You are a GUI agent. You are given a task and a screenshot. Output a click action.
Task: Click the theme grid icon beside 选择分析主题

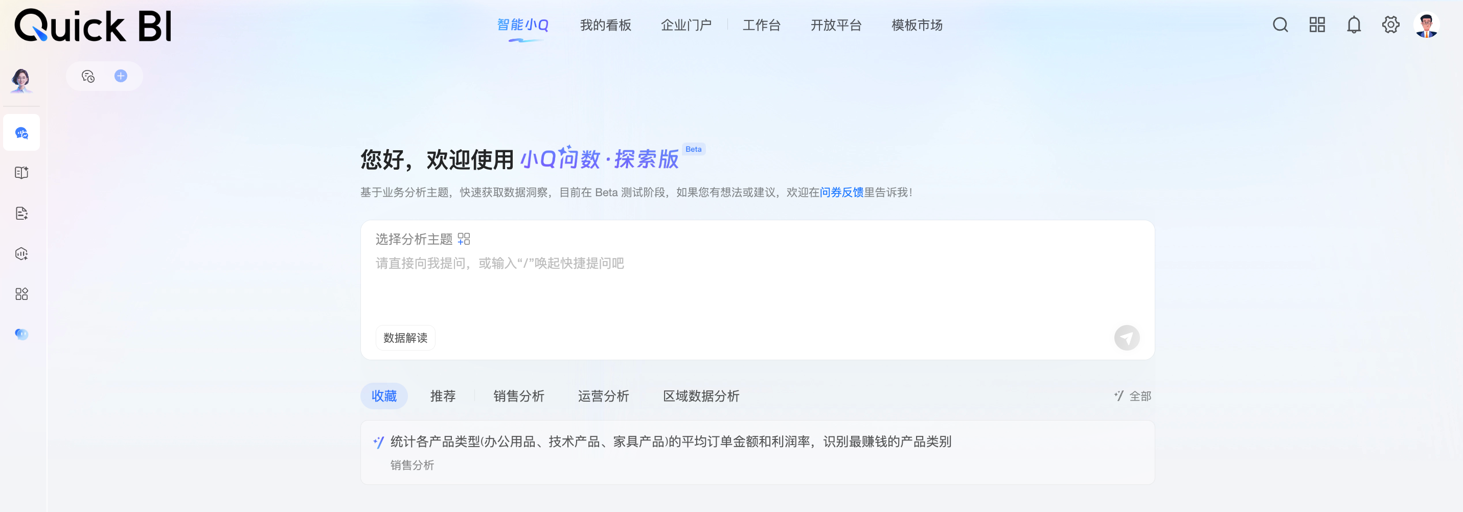tap(464, 239)
